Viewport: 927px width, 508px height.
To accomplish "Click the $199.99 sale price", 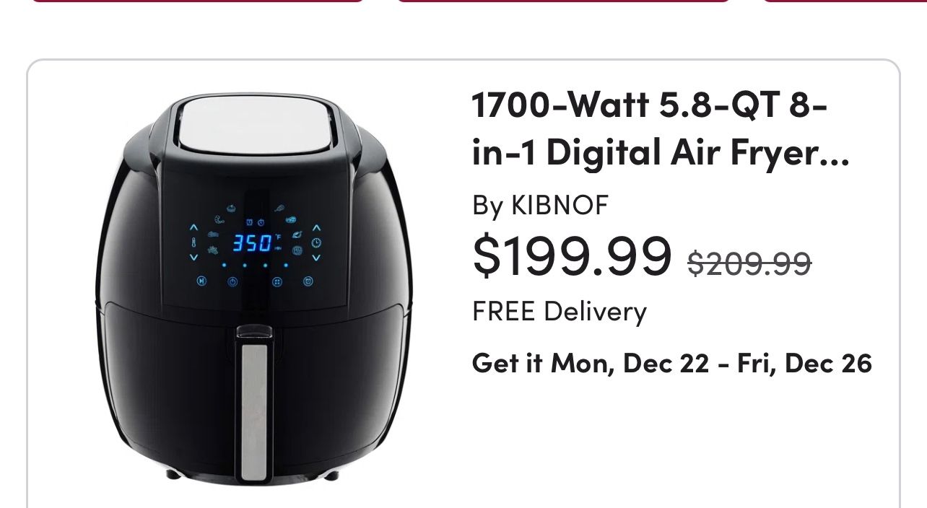I will tap(572, 257).
